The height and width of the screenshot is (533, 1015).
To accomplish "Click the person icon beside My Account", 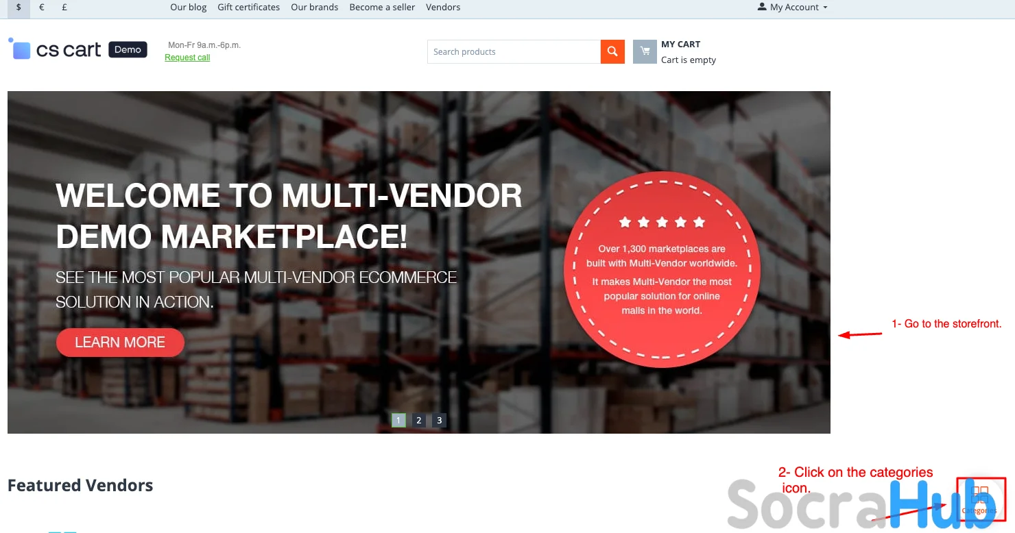I will tap(762, 7).
